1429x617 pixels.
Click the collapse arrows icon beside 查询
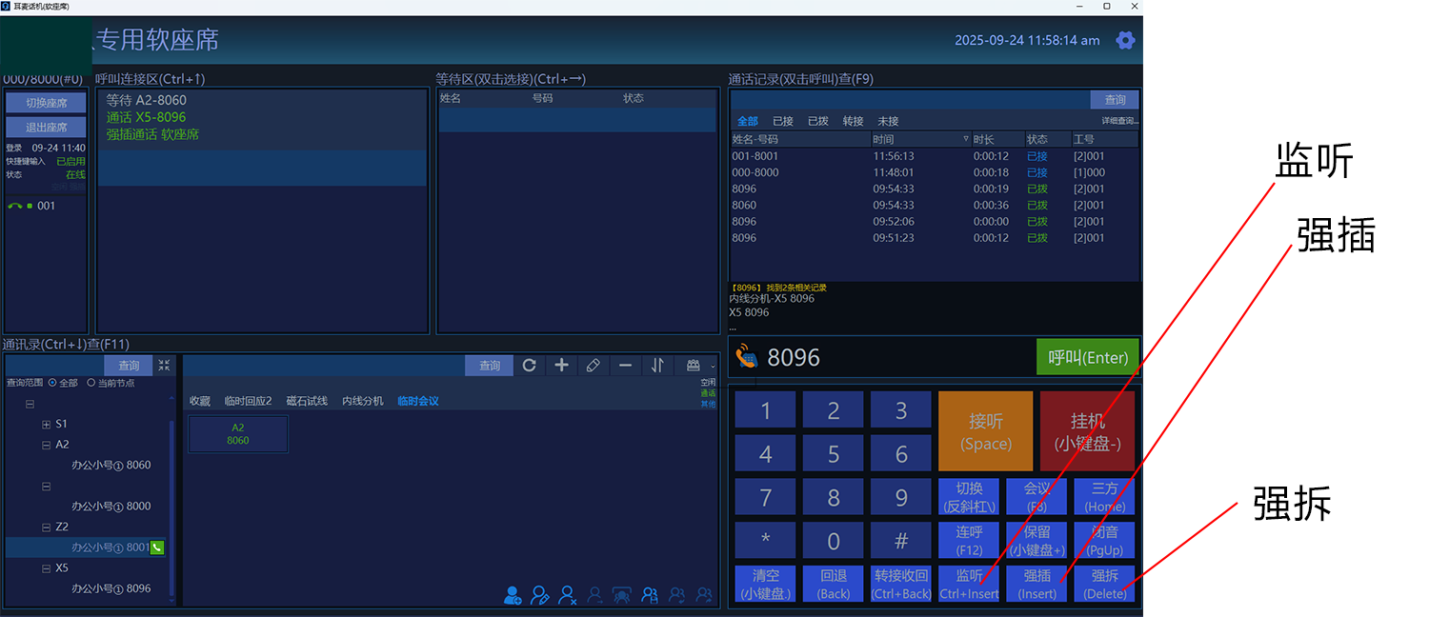164,366
